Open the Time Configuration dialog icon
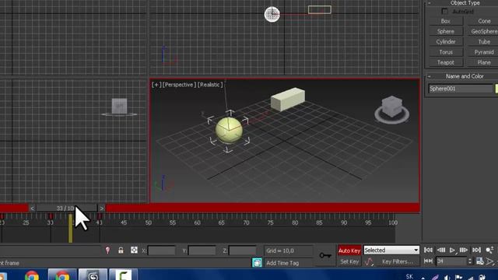Screen dimensions: 498x280 (480, 261)
